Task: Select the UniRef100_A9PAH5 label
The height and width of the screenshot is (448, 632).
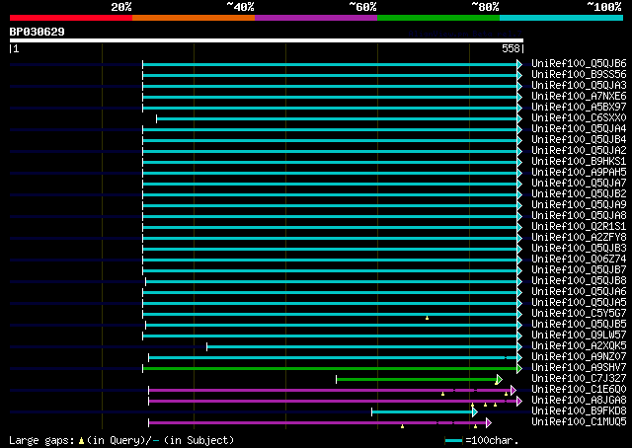Action: (x=579, y=173)
